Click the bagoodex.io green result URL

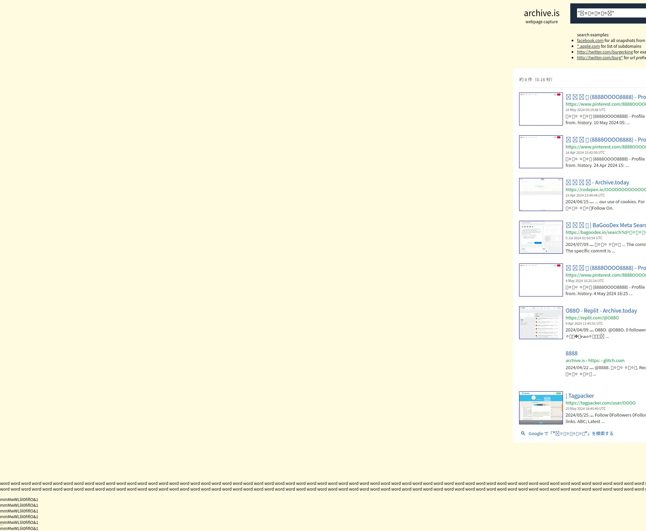point(606,233)
